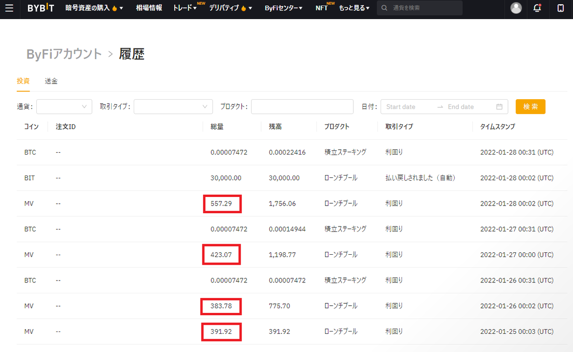Open the 通貨 filter dropdown
The width and height of the screenshot is (573, 352).
64,107
